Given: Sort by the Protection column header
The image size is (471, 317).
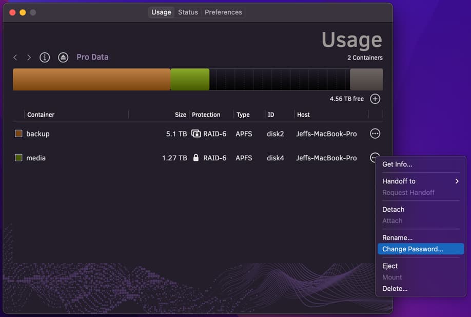Looking at the screenshot, I should 206,115.
